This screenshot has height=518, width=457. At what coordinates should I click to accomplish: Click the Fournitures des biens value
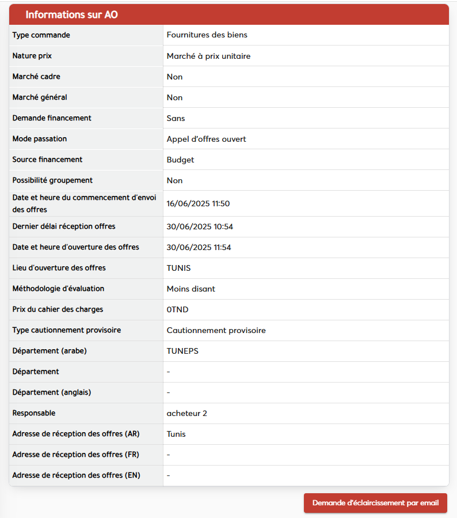pyautogui.click(x=207, y=35)
